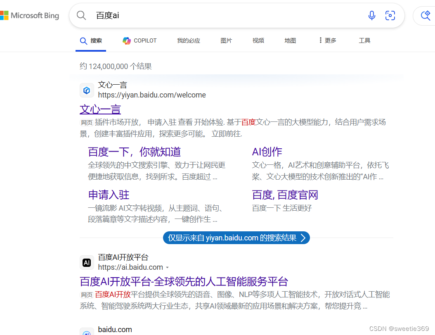Image resolution: width=435 pixels, height=335 pixels.
Task: Open the AI创作 sublink
Action: click(x=267, y=152)
